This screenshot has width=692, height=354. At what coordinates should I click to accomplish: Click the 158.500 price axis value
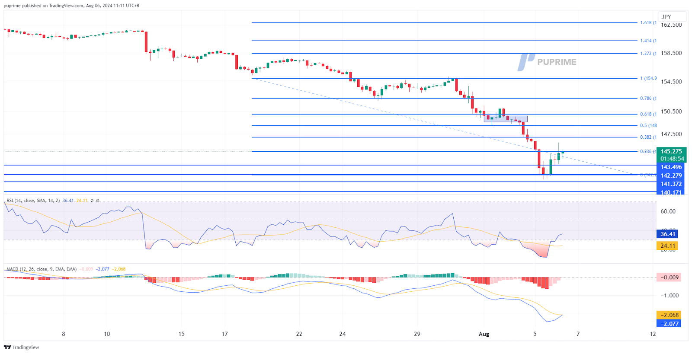[671, 53]
